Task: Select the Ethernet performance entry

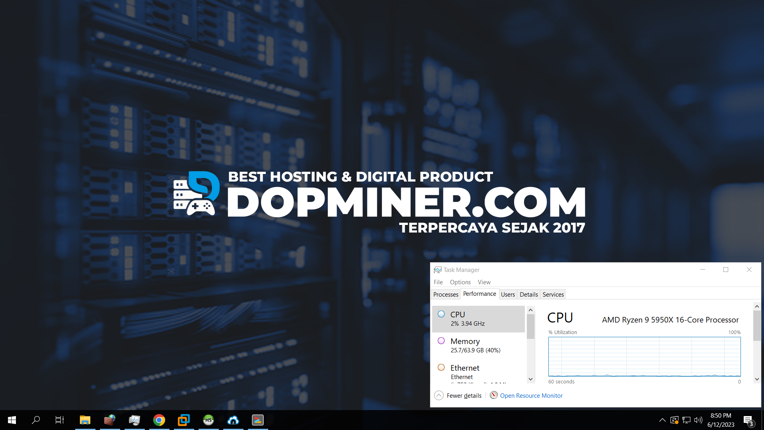Action: click(x=478, y=371)
